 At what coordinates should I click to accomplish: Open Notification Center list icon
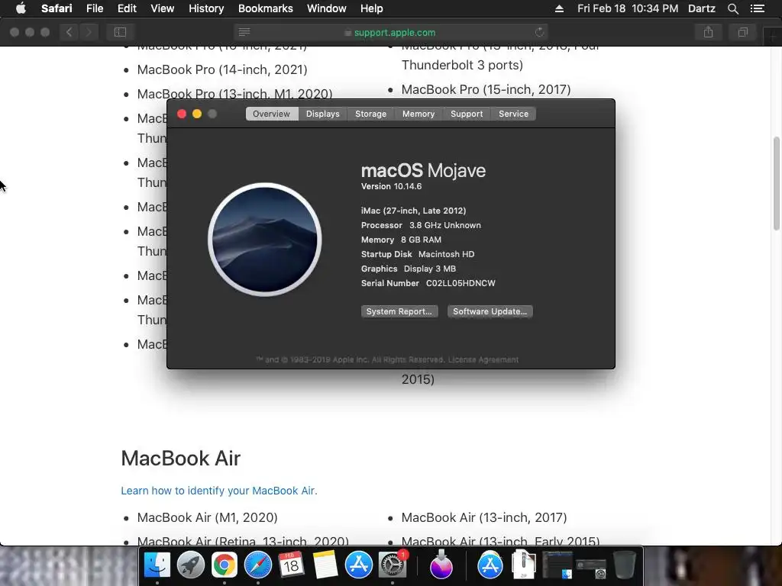[x=758, y=8]
